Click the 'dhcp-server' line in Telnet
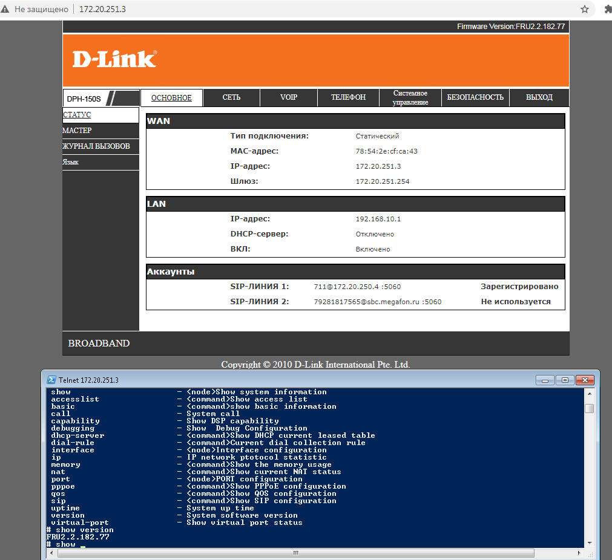 (212, 435)
